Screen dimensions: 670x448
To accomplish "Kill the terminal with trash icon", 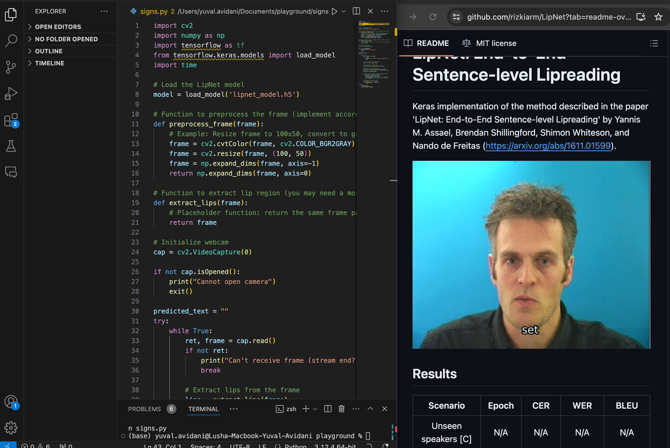I will [x=341, y=409].
